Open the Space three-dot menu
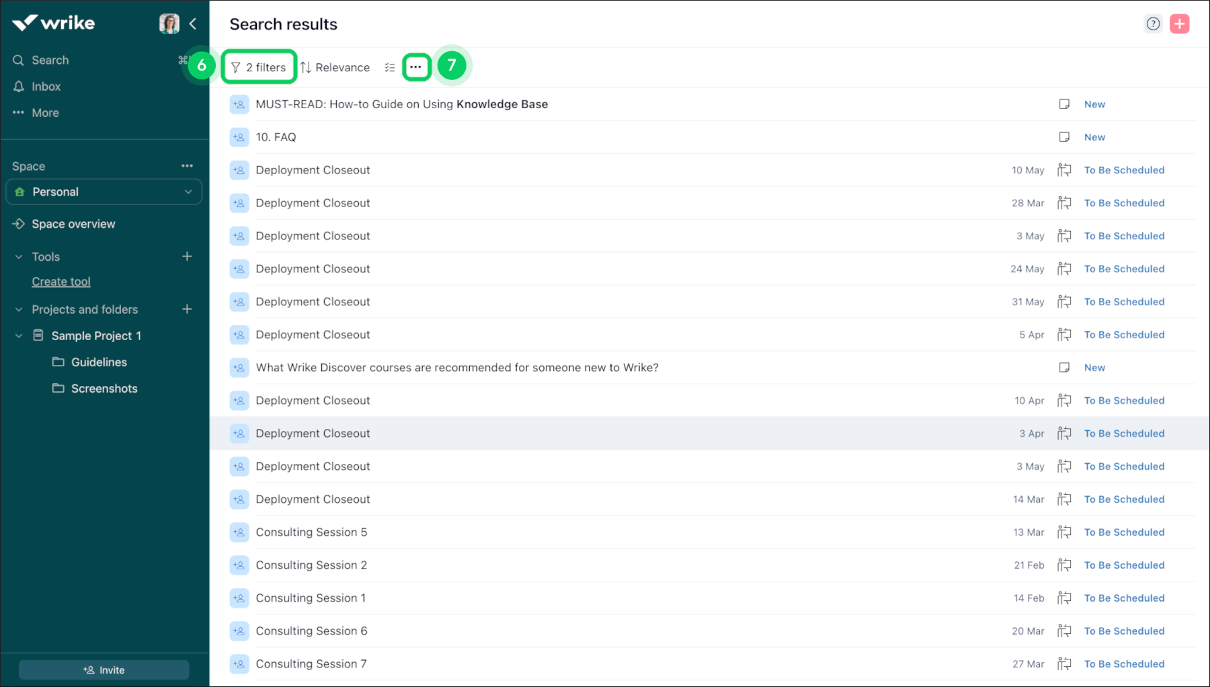Image resolution: width=1210 pixels, height=687 pixels. (x=187, y=165)
